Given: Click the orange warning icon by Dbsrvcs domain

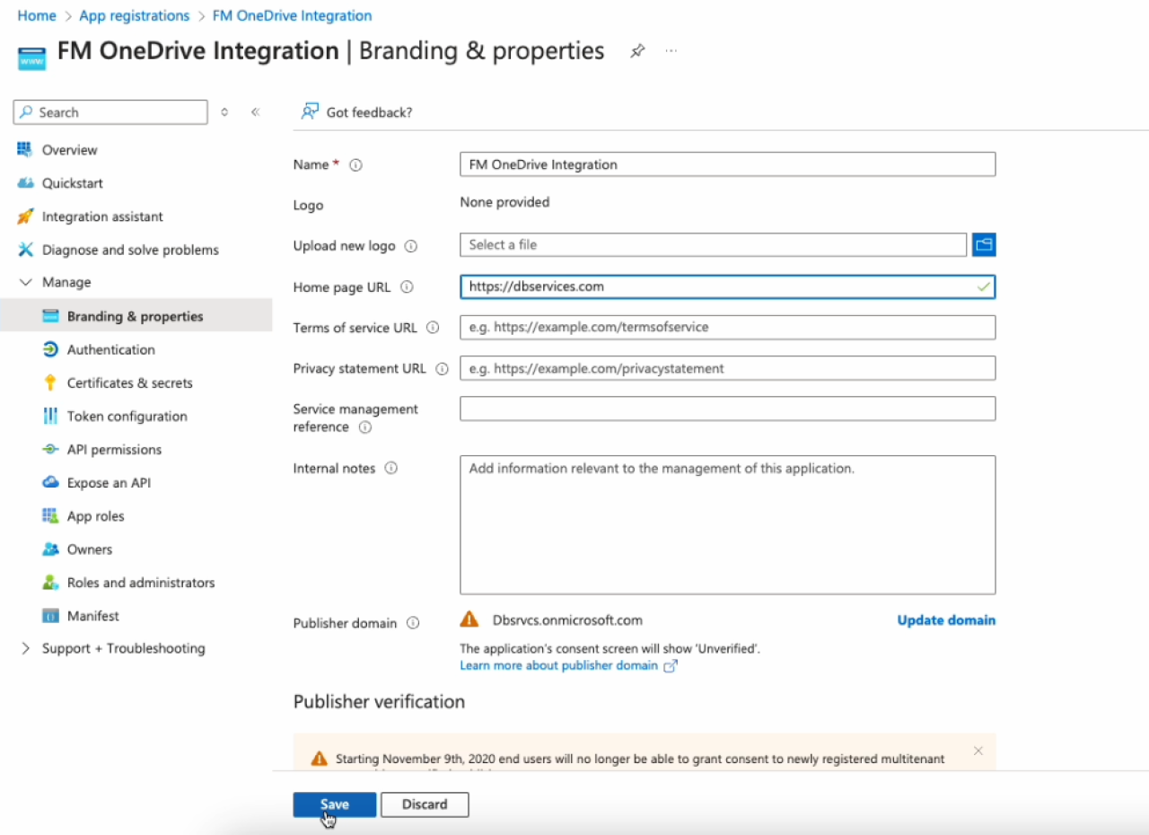Looking at the screenshot, I should pyautogui.click(x=469, y=619).
